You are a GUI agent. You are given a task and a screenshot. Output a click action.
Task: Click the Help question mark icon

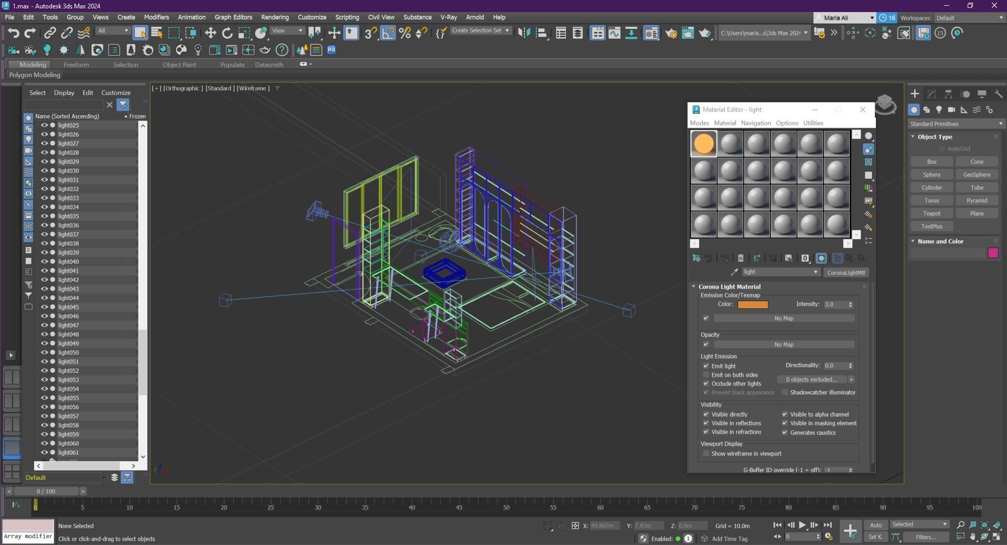click(x=282, y=50)
